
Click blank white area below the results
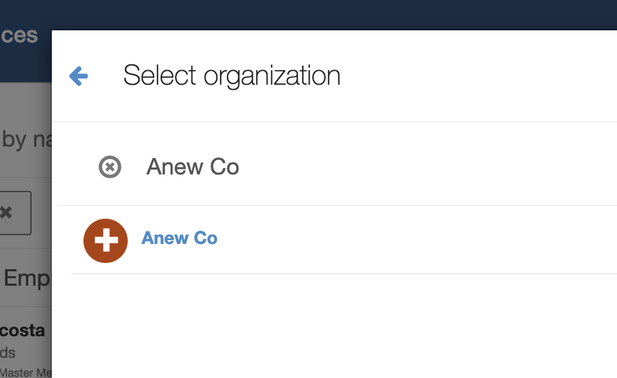click(334, 326)
